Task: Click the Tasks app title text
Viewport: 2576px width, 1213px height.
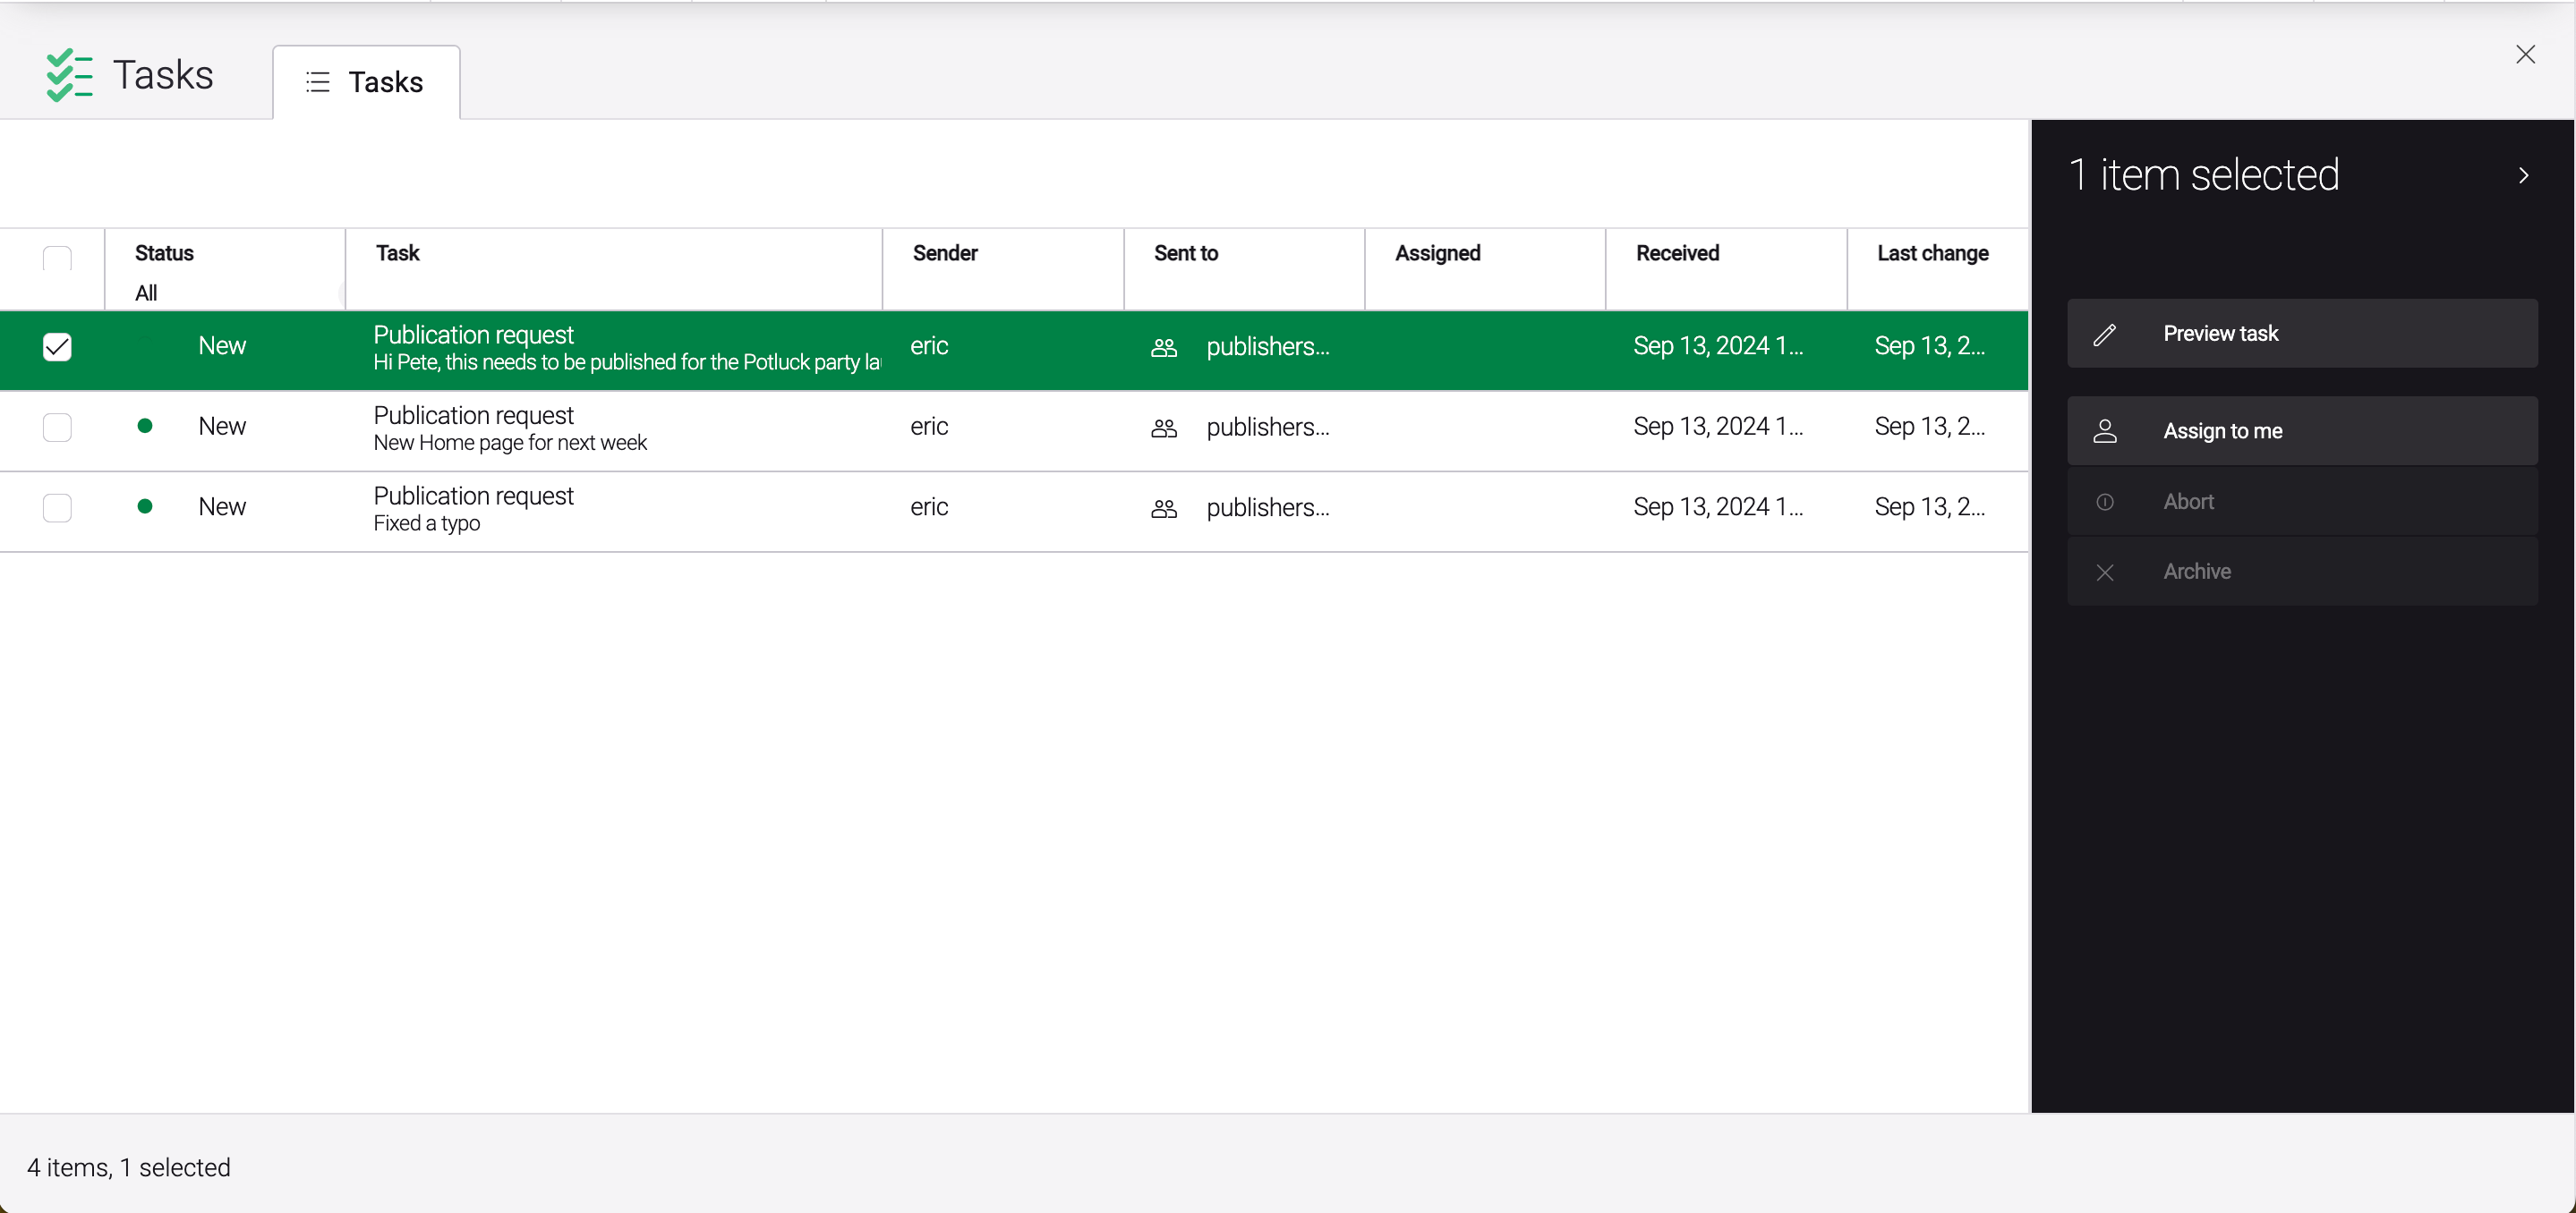Action: click(x=163, y=75)
